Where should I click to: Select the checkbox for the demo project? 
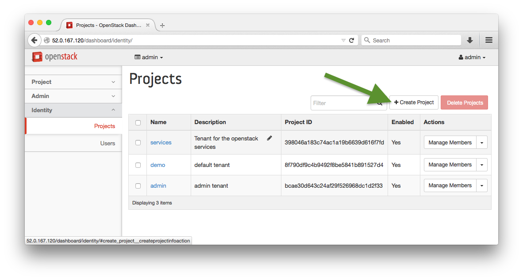pyautogui.click(x=138, y=164)
